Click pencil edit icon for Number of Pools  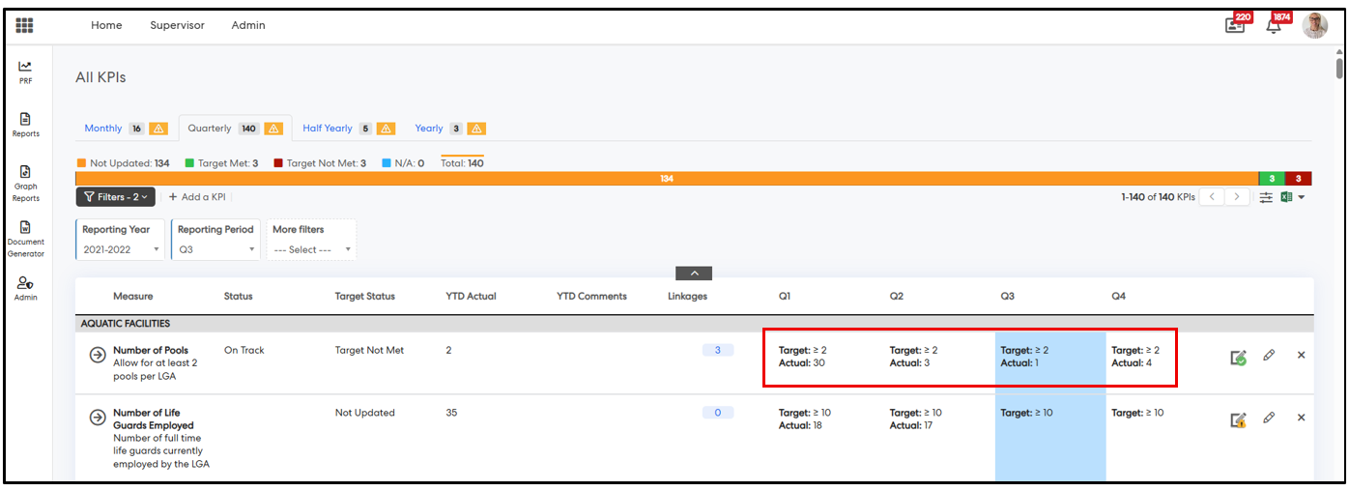pyautogui.click(x=1269, y=356)
